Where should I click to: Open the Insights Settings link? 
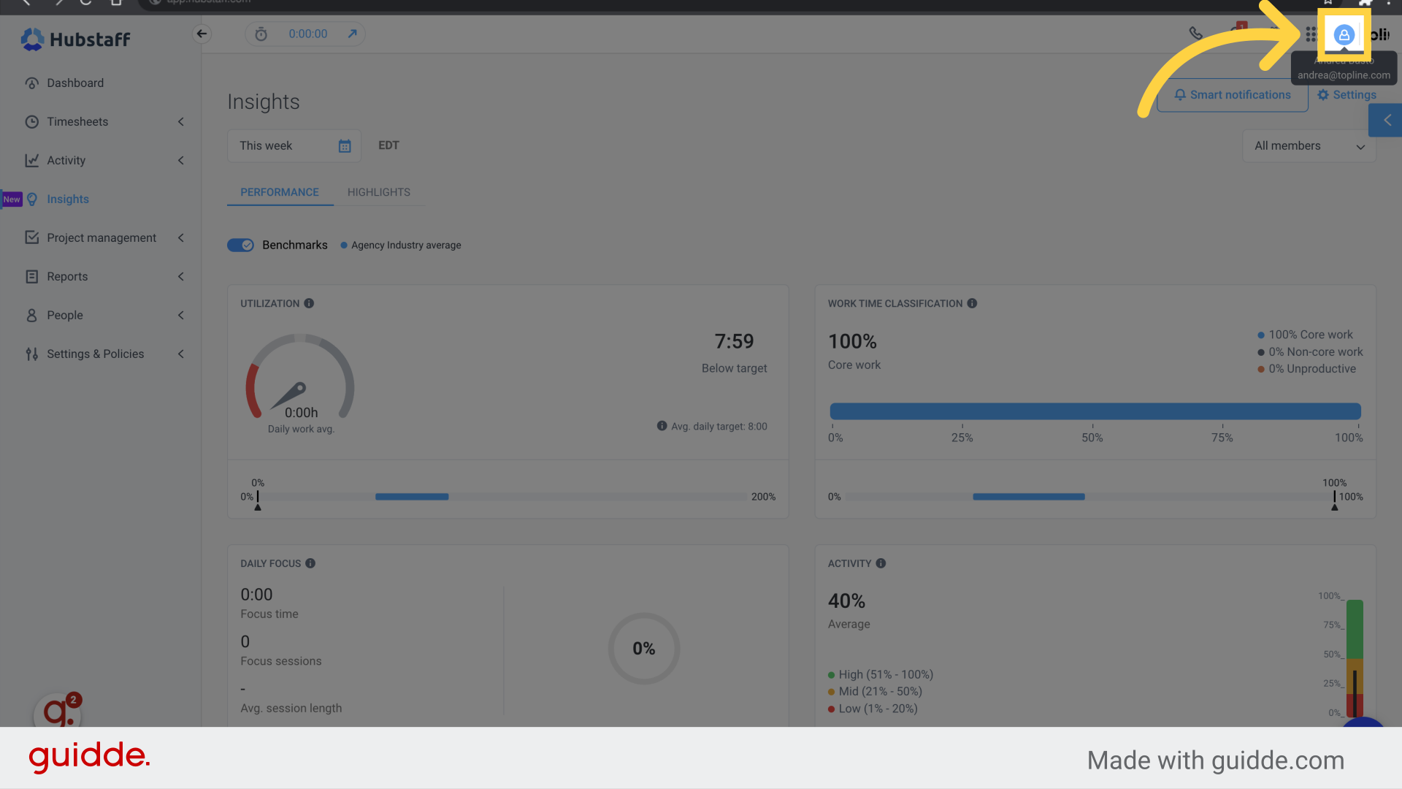click(x=1347, y=95)
